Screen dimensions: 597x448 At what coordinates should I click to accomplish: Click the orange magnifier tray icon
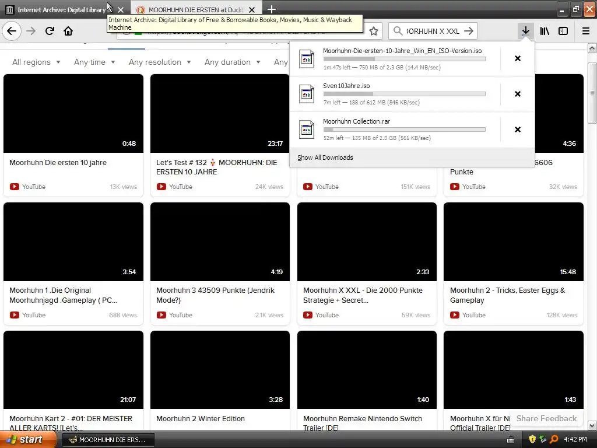pos(554,440)
